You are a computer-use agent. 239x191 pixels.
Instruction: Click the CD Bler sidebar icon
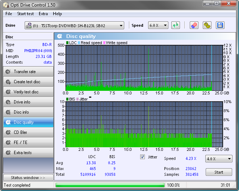point(8,132)
